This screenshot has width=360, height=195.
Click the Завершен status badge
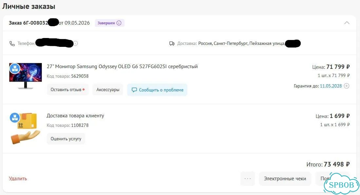pos(109,23)
